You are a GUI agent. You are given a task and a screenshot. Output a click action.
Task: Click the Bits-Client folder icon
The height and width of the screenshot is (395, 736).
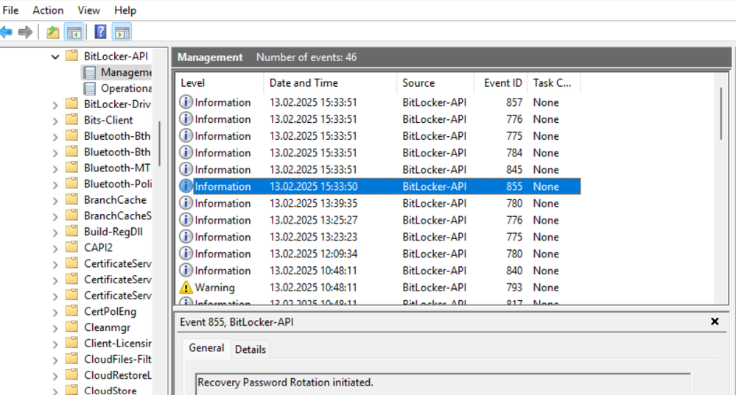pyautogui.click(x=71, y=119)
